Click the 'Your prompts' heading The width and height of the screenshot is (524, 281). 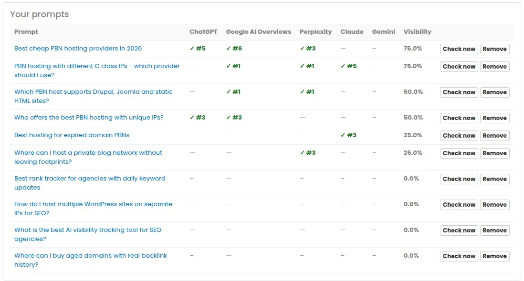[x=40, y=14]
